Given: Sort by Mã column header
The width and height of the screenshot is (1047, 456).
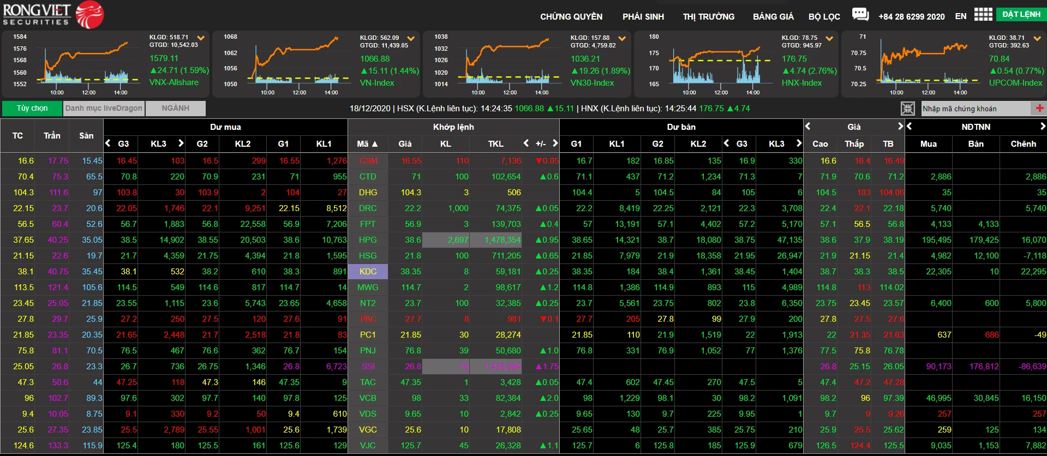Looking at the screenshot, I should (x=368, y=143).
